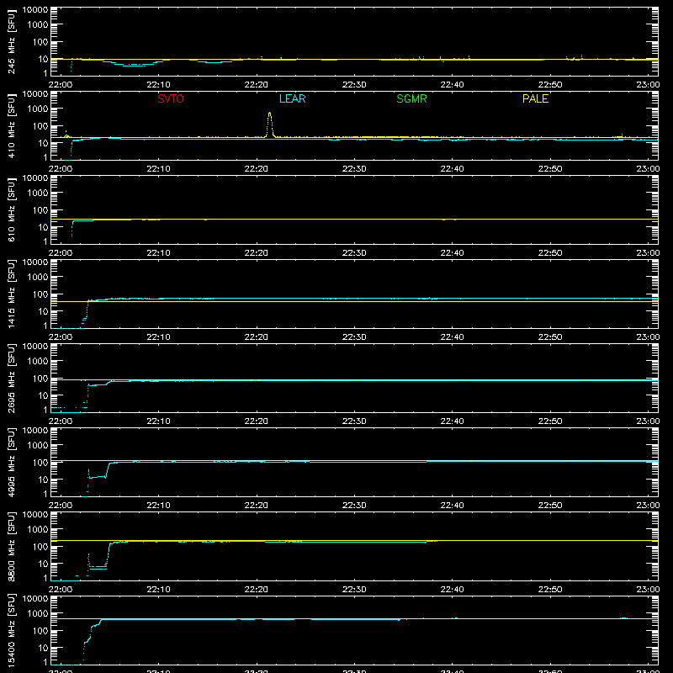Viewport: 673px width, 673px height.
Task: Click the 245 MHz [SFU] axis title
Action: click(11, 41)
